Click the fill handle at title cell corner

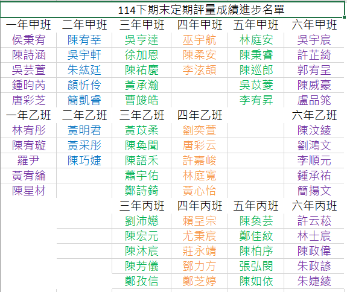[x=345, y=17]
